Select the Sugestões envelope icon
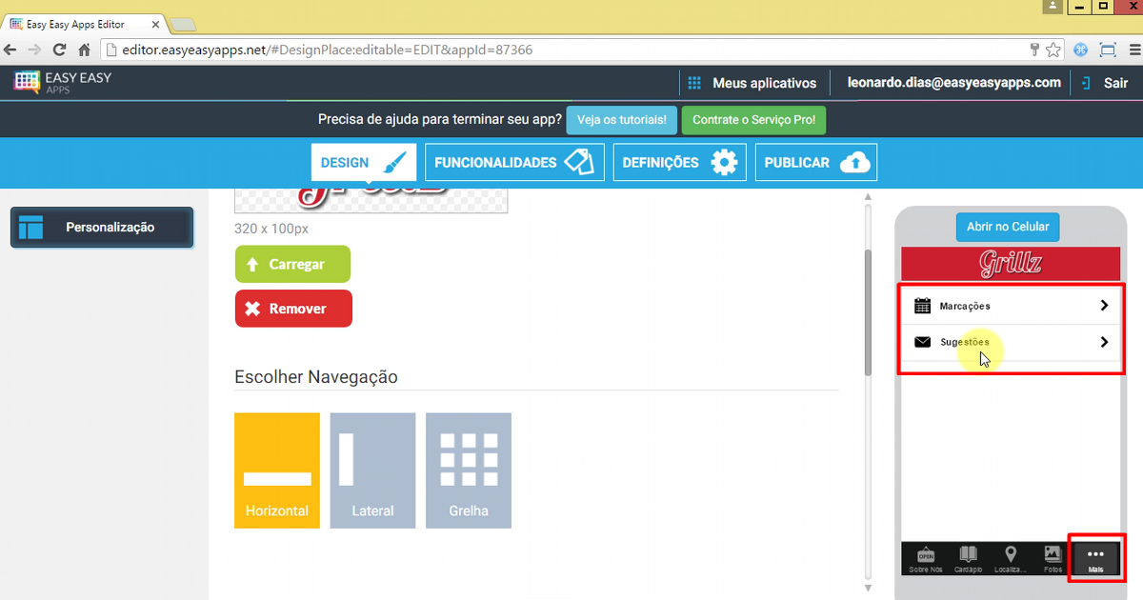 [x=923, y=341]
